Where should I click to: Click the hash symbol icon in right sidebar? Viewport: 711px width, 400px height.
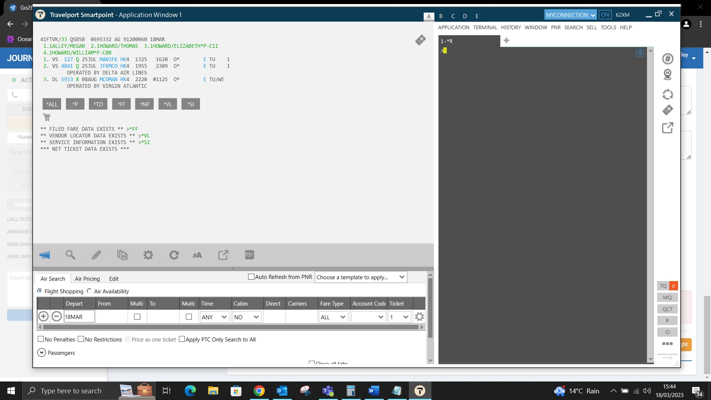tap(667, 59)
